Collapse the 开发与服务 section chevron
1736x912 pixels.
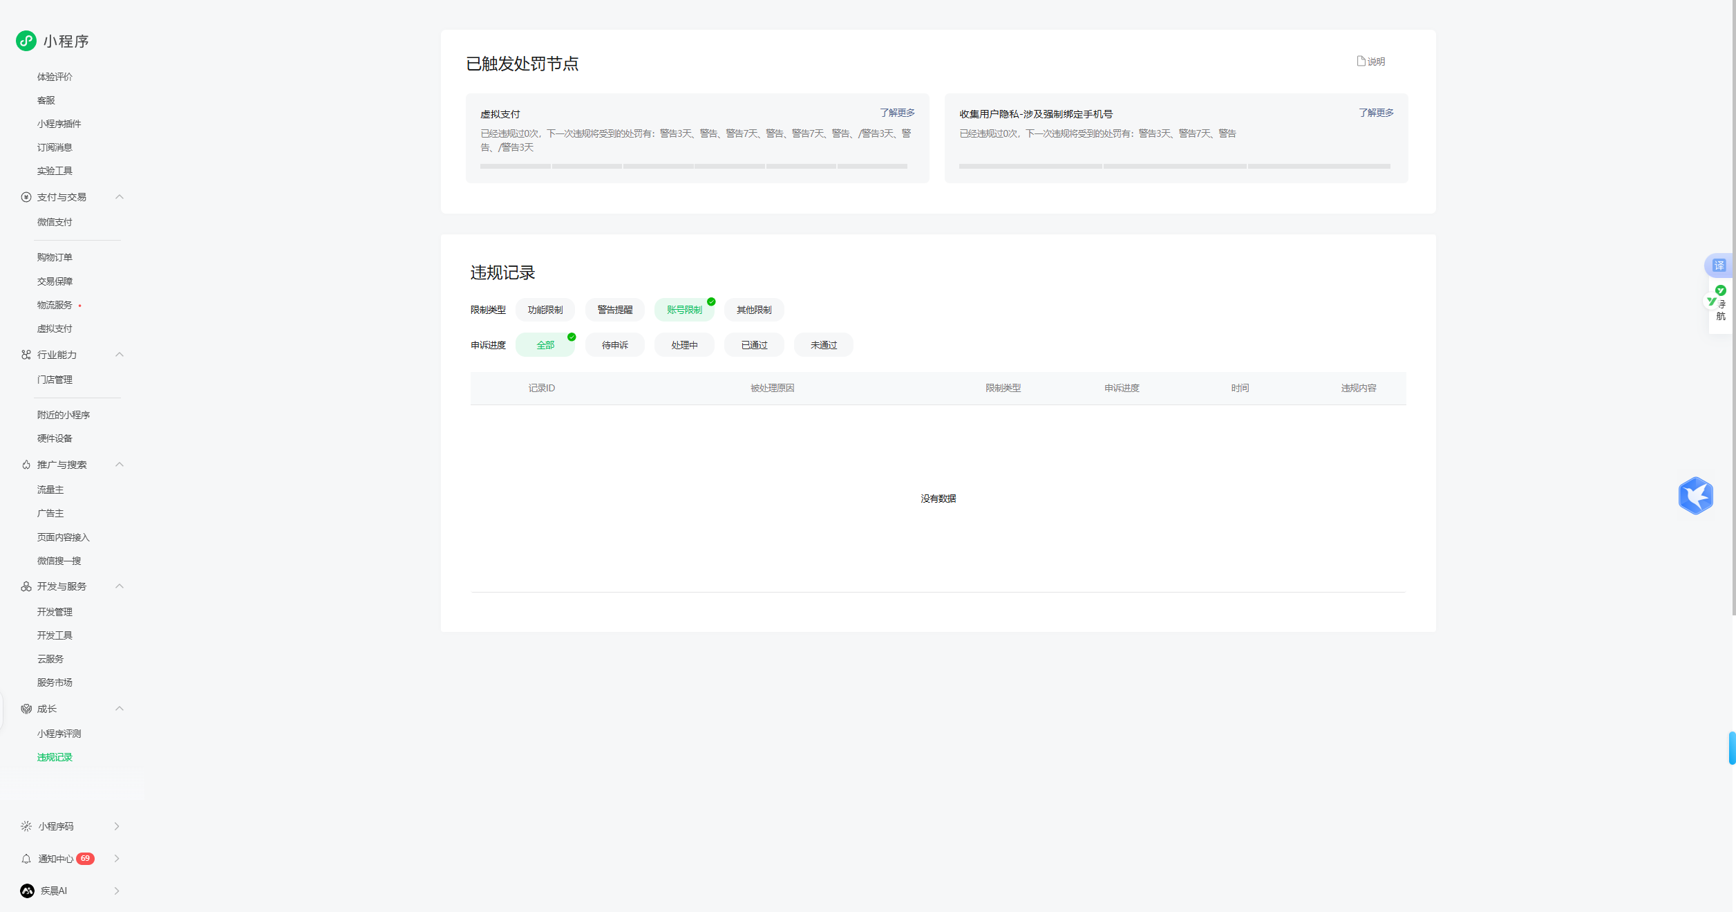[x=120, y=586]
